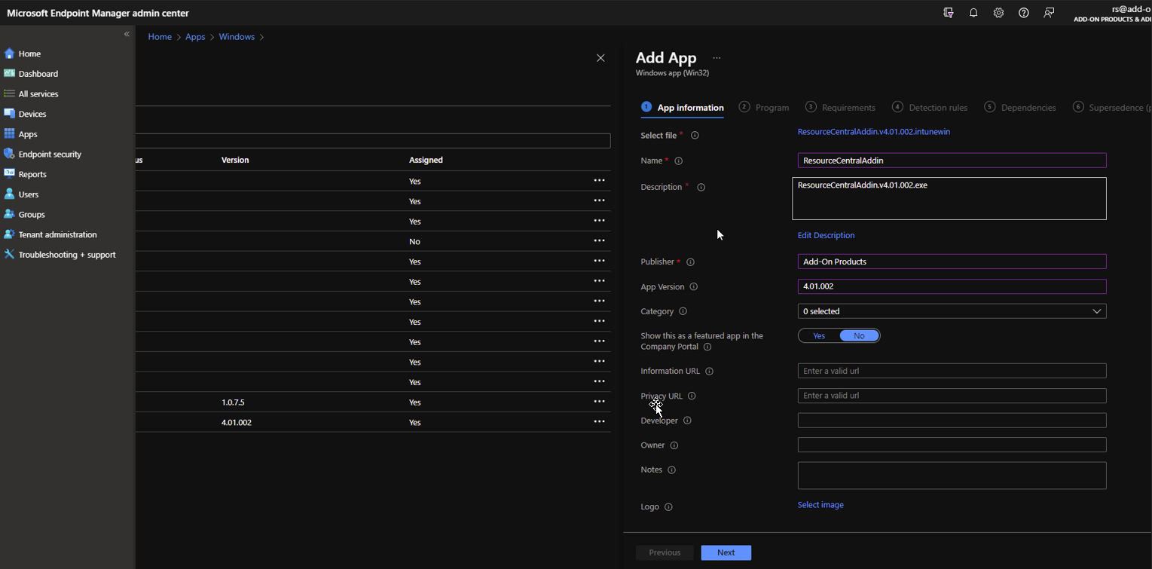The image size is (1152, 569).
Task: Switch to the Detection rules tab
Action: (930, 108)
